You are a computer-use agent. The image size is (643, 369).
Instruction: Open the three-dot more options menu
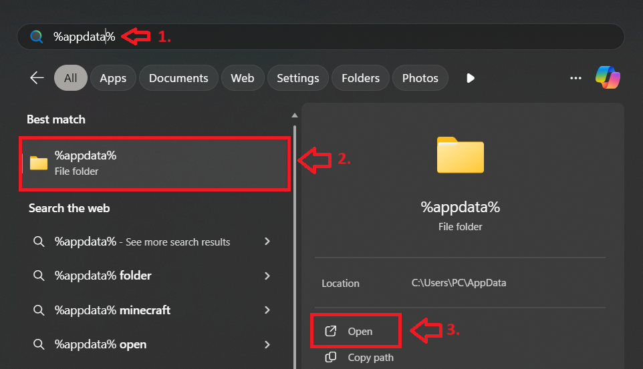575,78
